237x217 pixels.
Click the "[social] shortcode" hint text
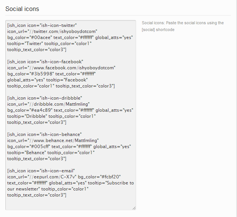click(x=158, y=30)
